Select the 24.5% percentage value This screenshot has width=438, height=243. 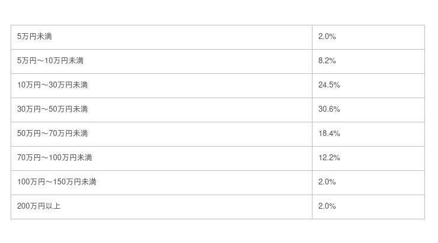click(x=329, y=85)
